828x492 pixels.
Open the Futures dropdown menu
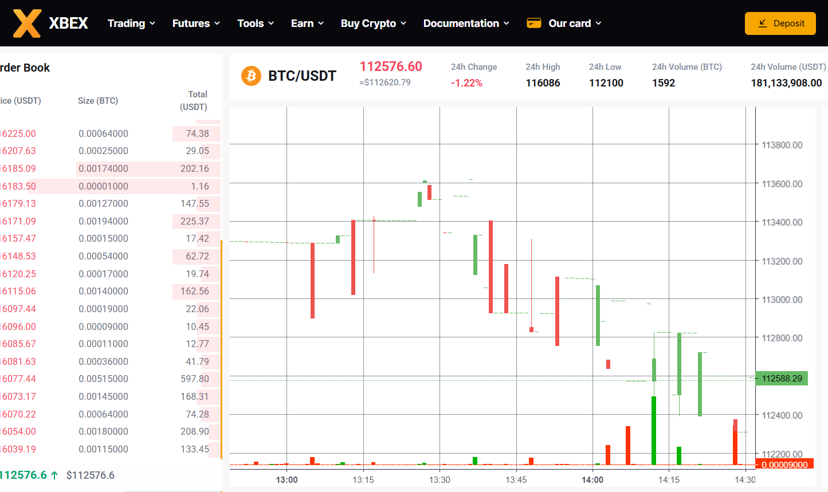(x=196, y=23)
